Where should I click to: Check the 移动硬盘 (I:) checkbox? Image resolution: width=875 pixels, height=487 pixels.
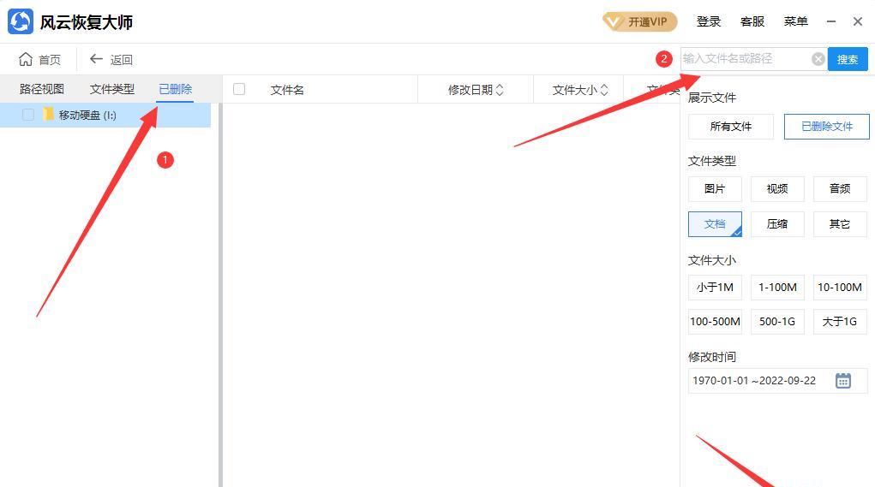click(28, 115)
